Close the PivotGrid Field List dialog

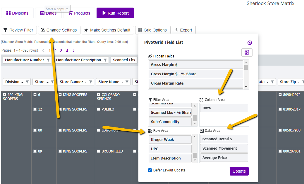(x=250, y=43)
